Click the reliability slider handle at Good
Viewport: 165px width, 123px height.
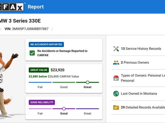(x=64, y=109)
